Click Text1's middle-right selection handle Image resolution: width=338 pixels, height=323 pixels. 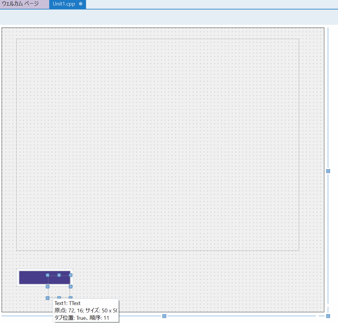click(x=71, y=286)
